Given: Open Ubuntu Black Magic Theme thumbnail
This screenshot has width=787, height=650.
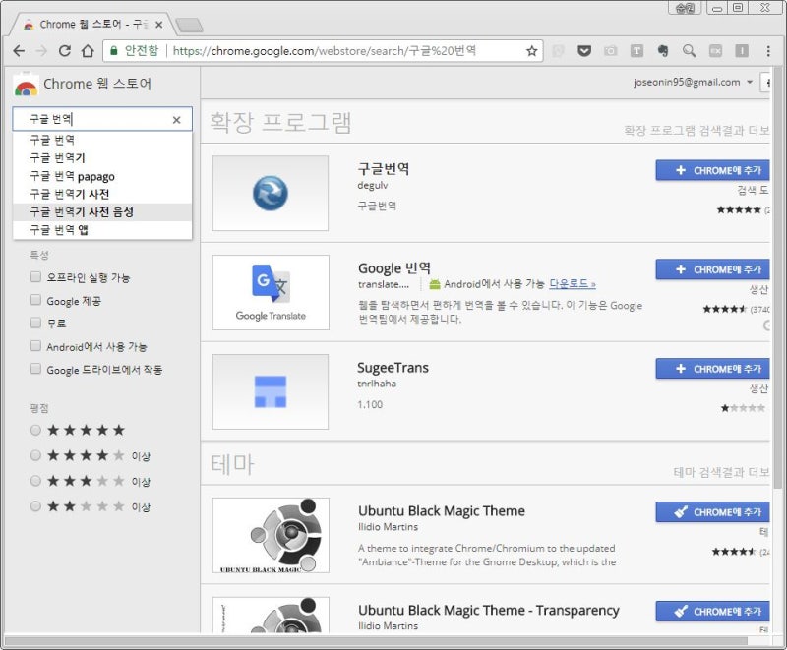Looking at the screenshot, I should coord(271,535).
